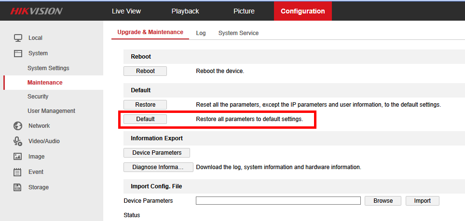Click the 'Reboot the device.' text

tap(220, 71)
